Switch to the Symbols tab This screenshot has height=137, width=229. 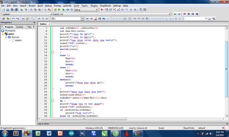tap(20, 27)
